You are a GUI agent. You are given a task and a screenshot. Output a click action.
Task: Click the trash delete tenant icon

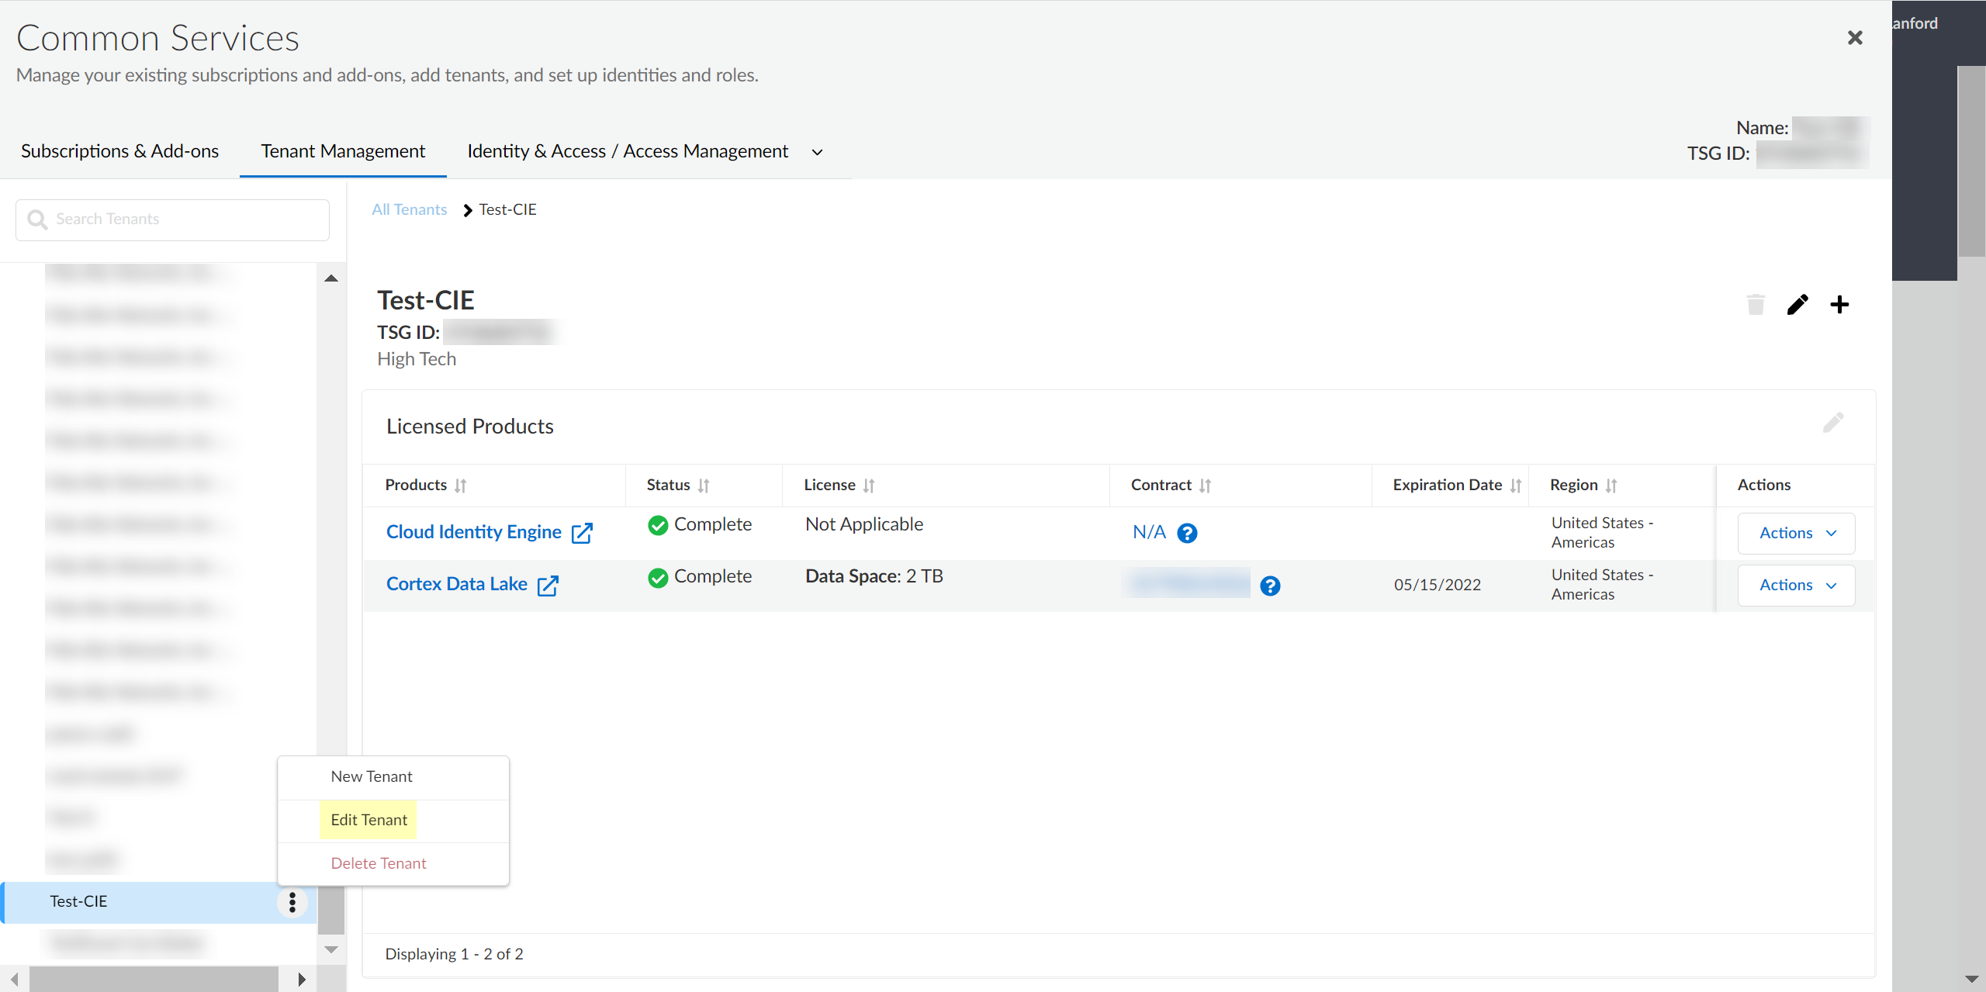[1756, 304]
